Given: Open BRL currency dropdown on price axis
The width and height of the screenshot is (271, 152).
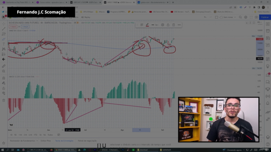Looking at the screenshot, I should click(260, 22).
